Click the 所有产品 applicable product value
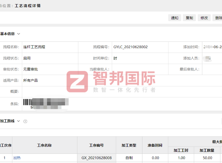 30,80
